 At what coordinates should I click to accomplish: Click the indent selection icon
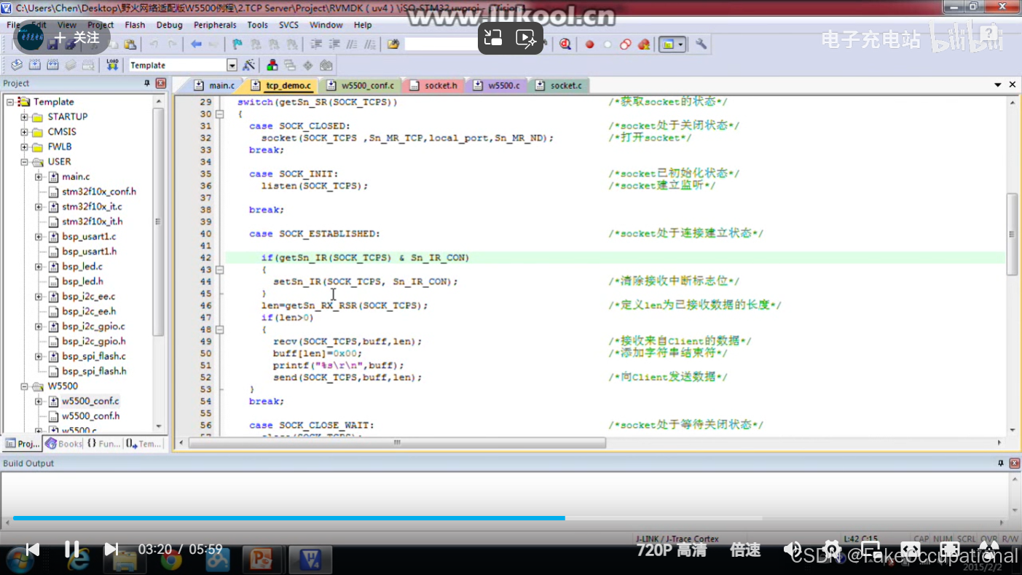coord(317,44)
